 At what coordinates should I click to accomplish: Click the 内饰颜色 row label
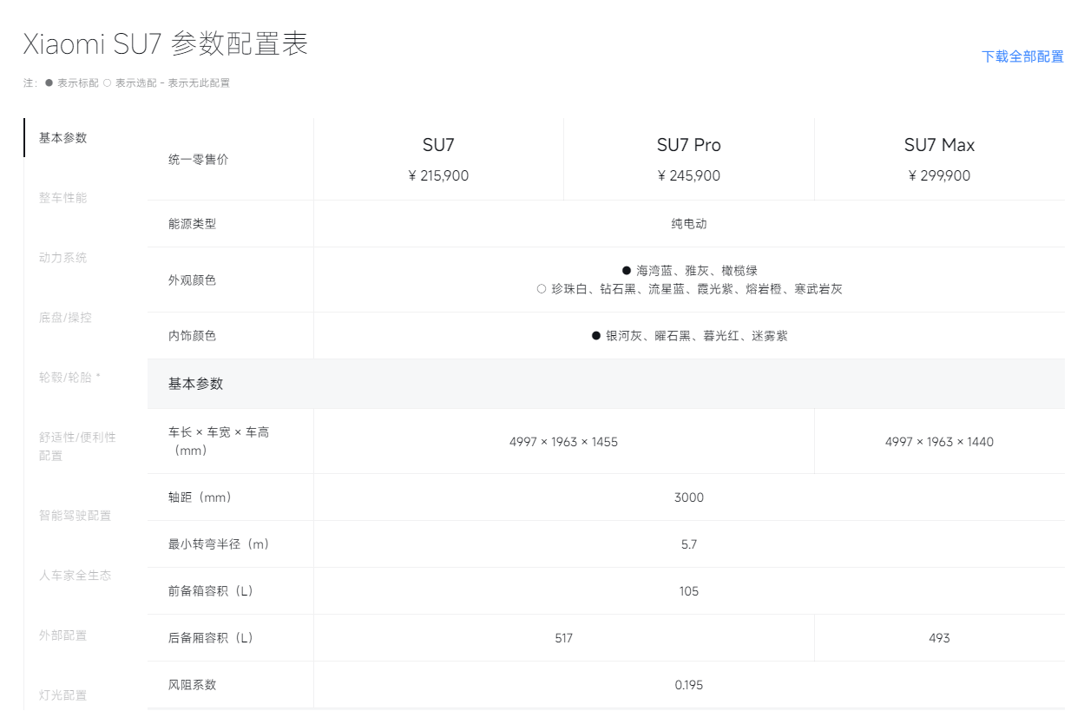tap(193, 336)
